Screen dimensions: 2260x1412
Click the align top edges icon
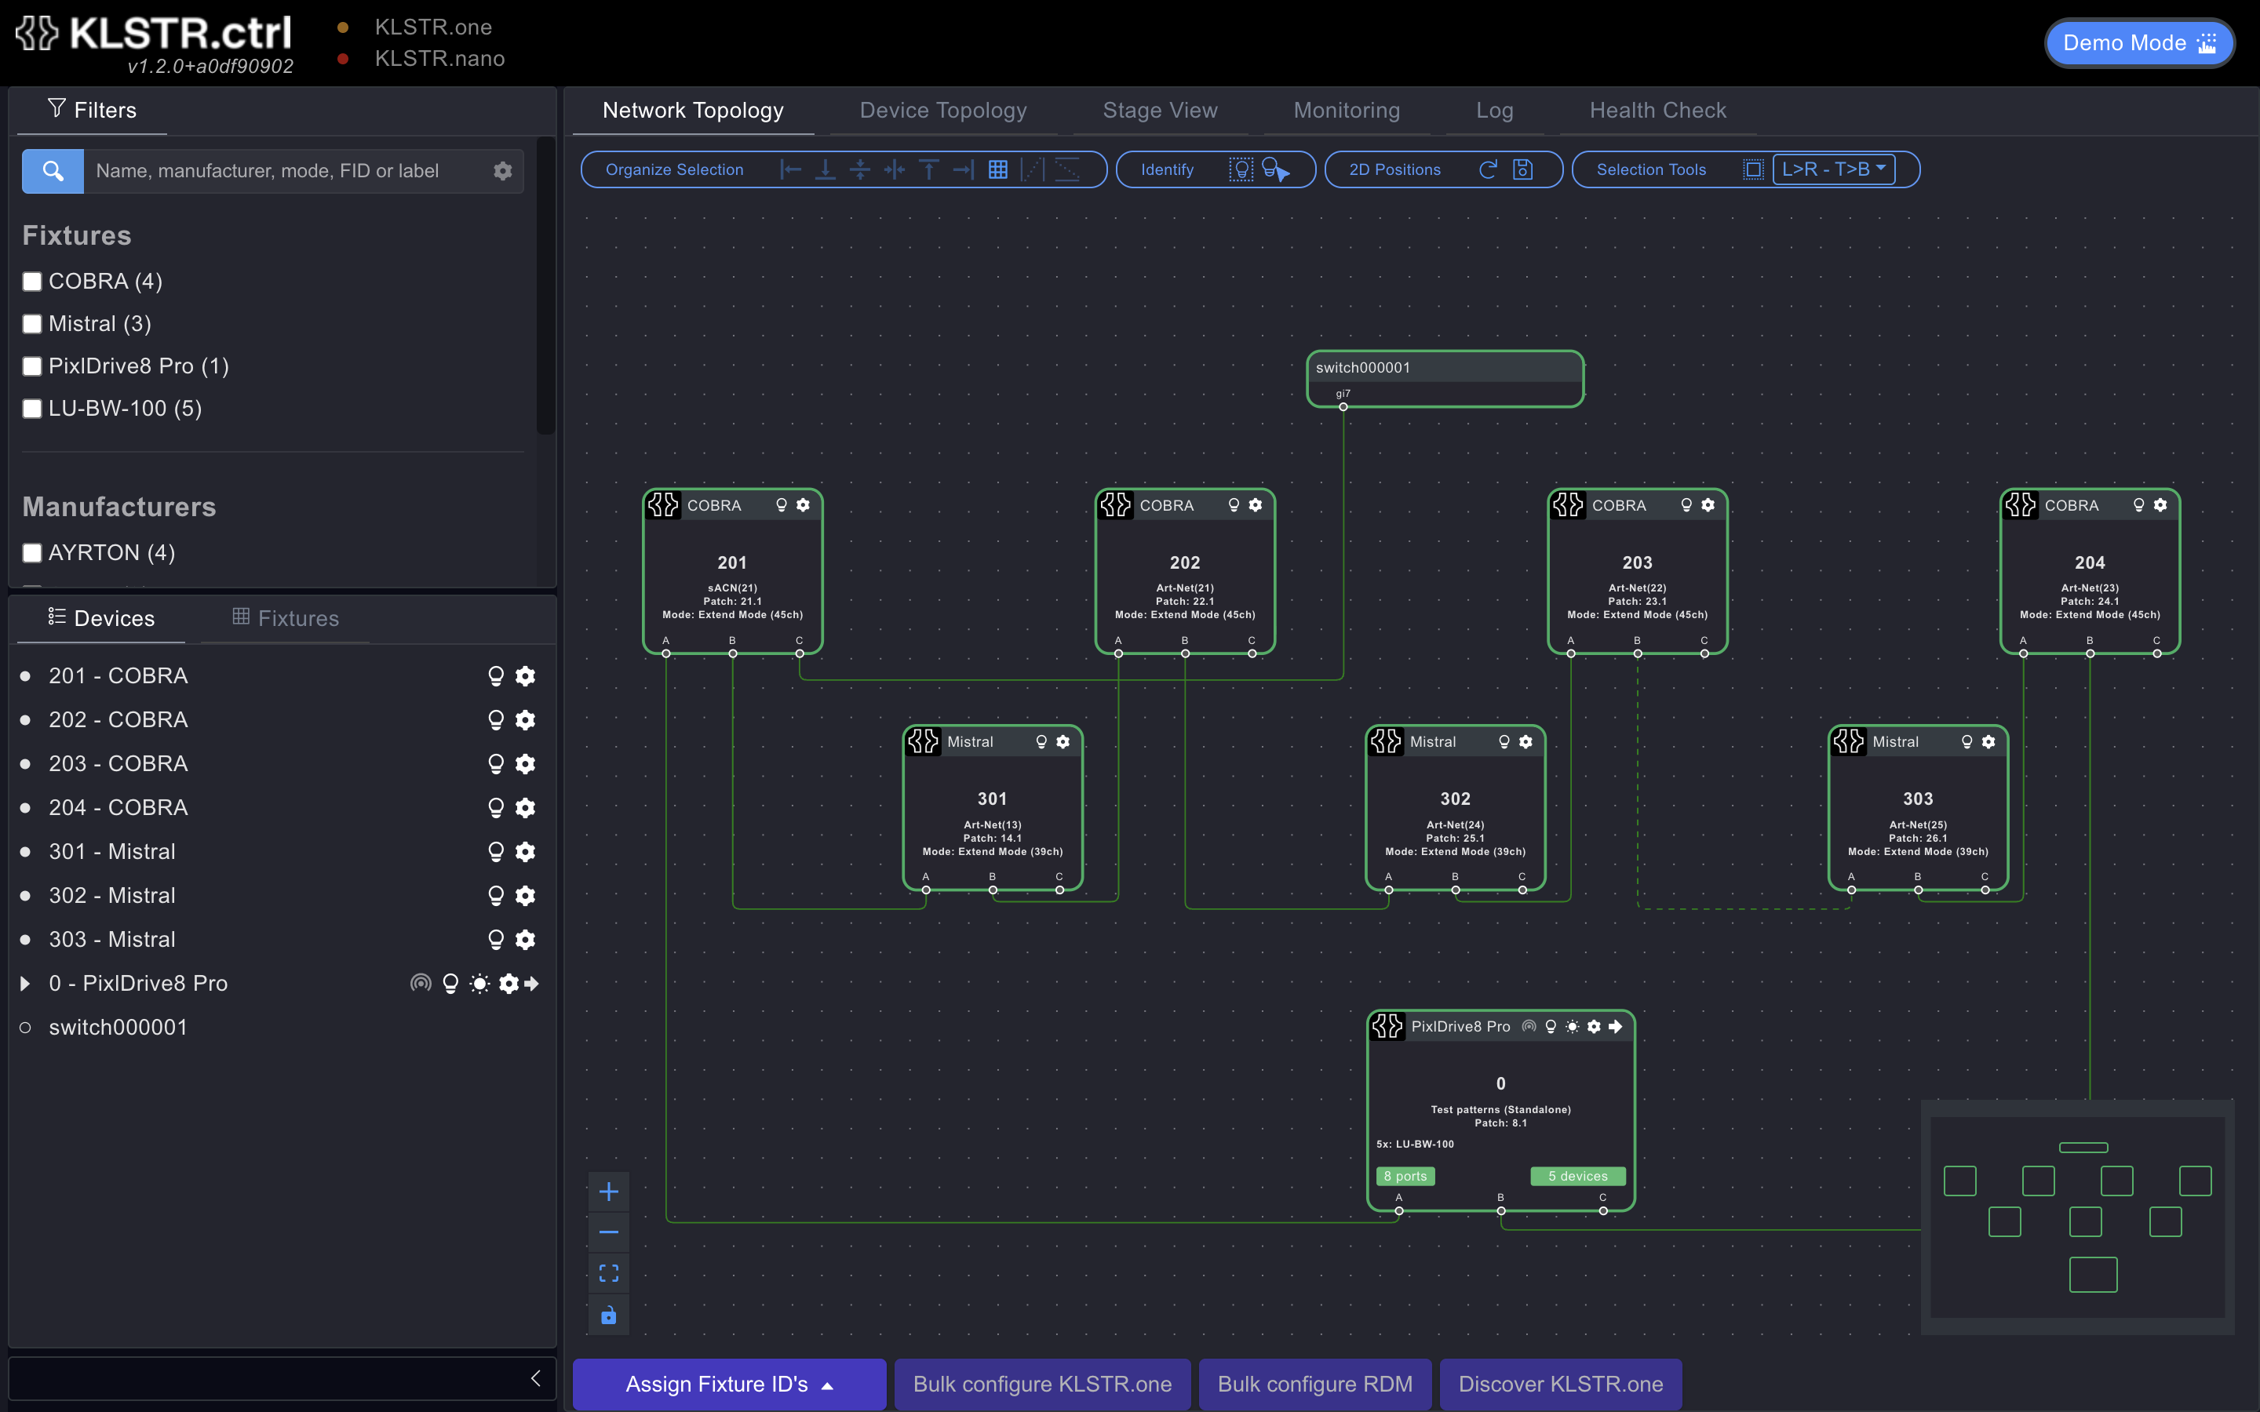(x=929, y=169)
